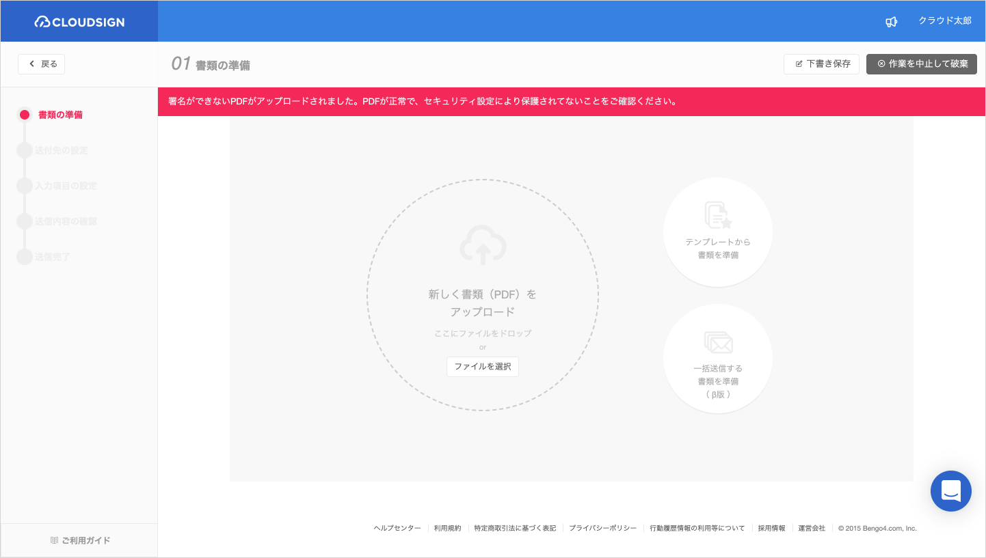The width and height of the screenshot is (986, 558).
Task: Save draft with 下書き保存 button
Action: (x=821, y=64)
